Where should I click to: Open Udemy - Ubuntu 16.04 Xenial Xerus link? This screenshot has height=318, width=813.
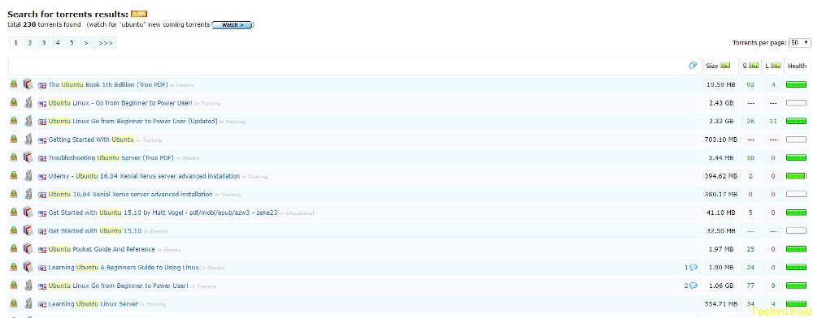coord(144,176)
